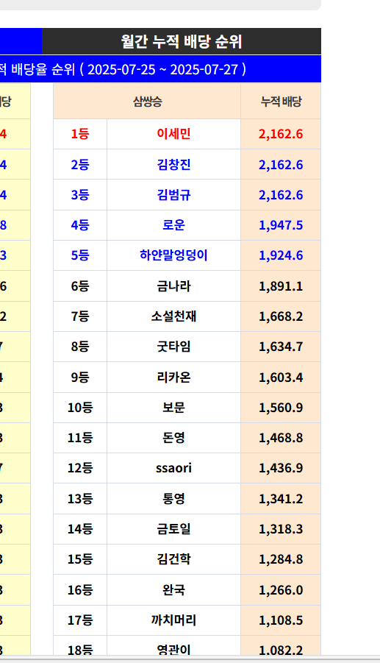Click the 삼쌍승 column header
The width and height of the screenshot is (380, 663).
point(147,102)
